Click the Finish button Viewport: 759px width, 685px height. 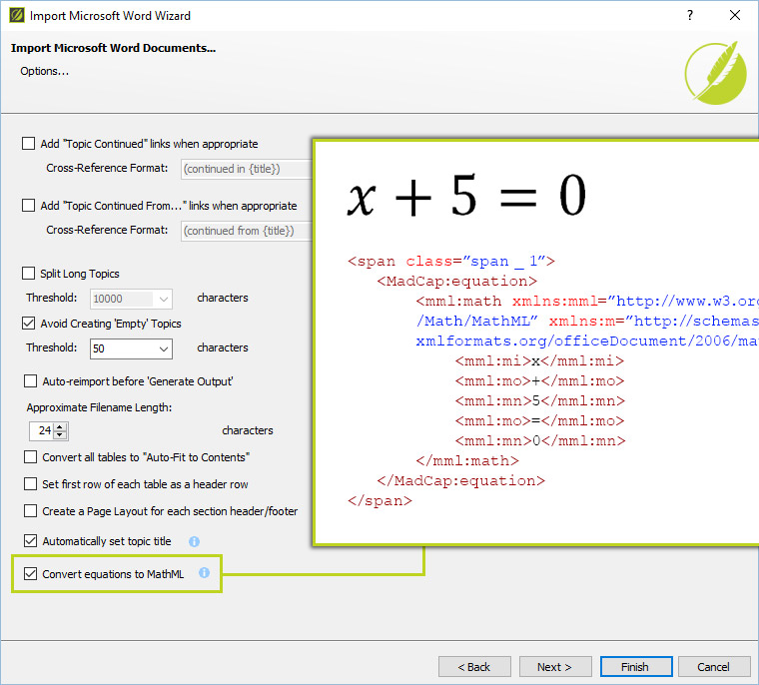634,667
